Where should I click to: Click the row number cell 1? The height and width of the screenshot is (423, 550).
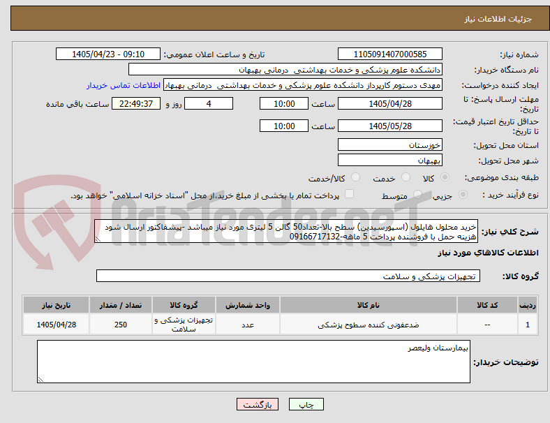pyautogui.click(x=528, y=325)
